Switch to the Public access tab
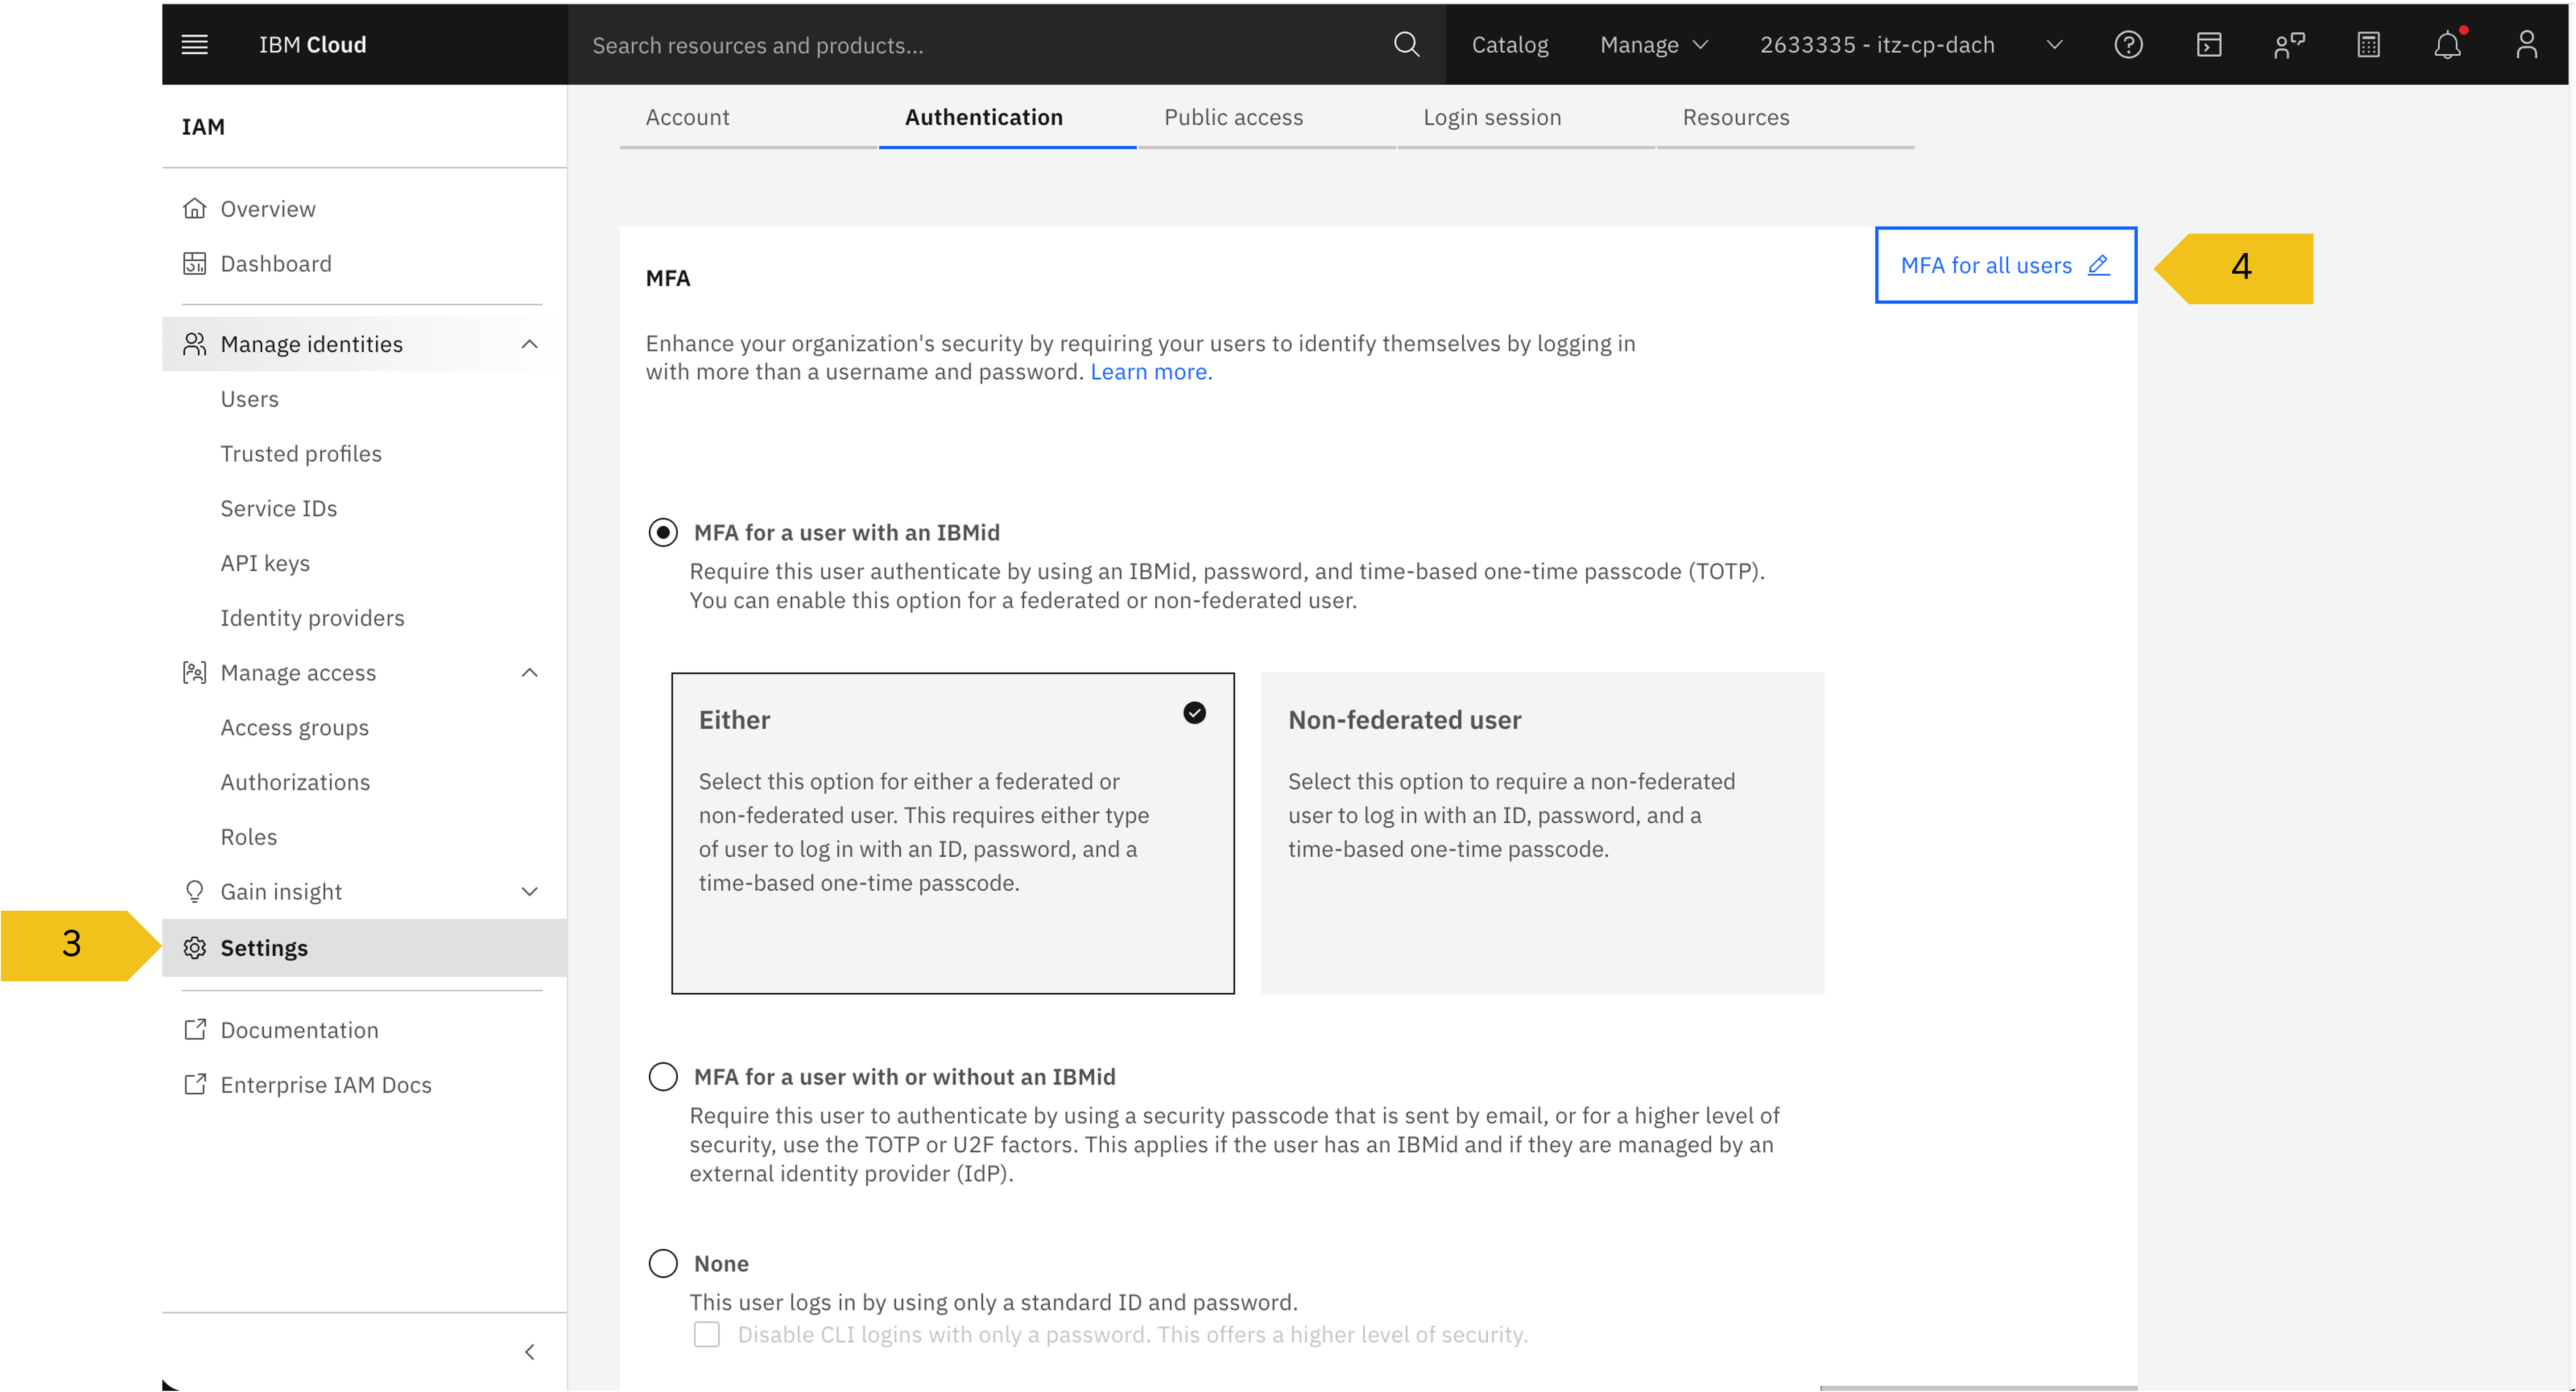 (x=1233, y=117)
